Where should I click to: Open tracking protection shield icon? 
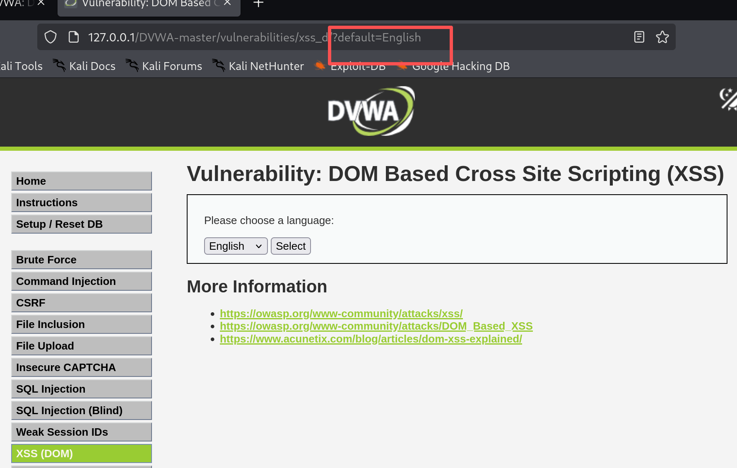click(51, 37)
